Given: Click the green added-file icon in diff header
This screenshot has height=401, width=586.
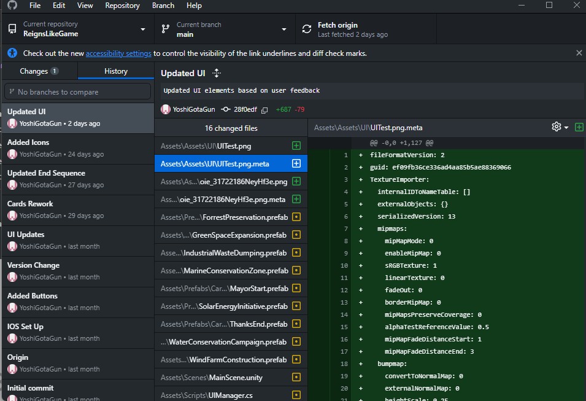Looking at the screenshot, I should tap(579, 127).
